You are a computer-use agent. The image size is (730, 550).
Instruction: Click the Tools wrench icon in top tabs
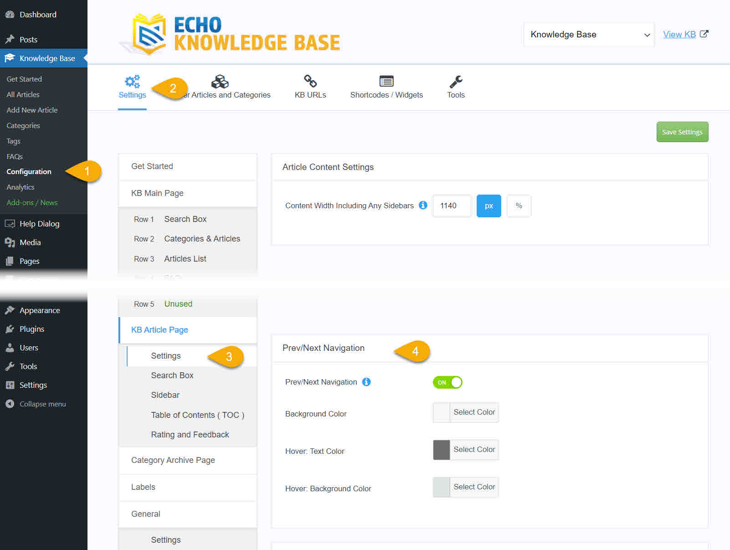click(456, 82)
